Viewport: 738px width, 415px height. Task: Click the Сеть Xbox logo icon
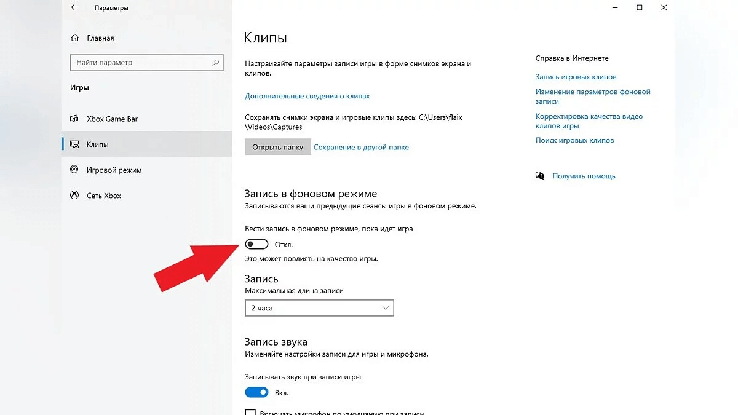(74, 196)
